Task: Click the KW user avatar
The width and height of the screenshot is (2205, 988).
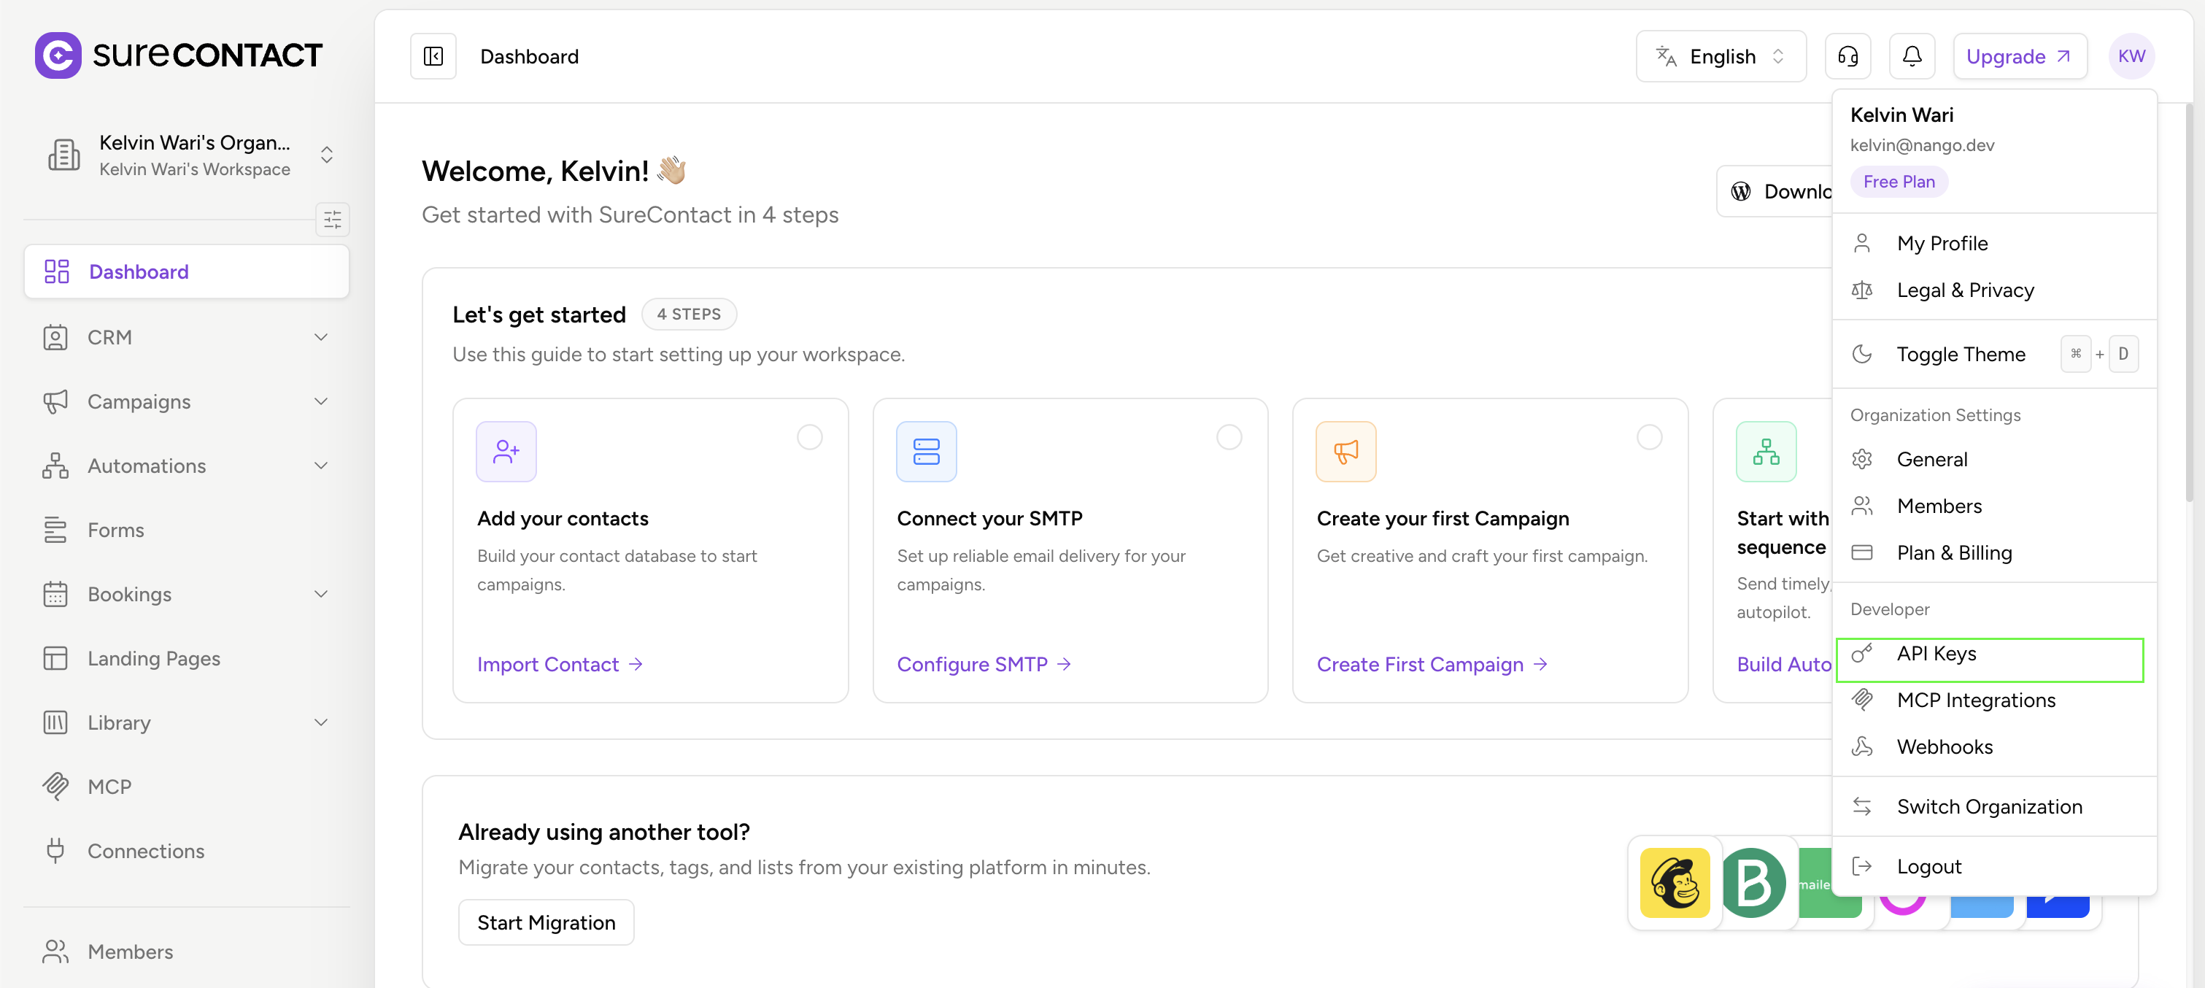Action: 2131,56
